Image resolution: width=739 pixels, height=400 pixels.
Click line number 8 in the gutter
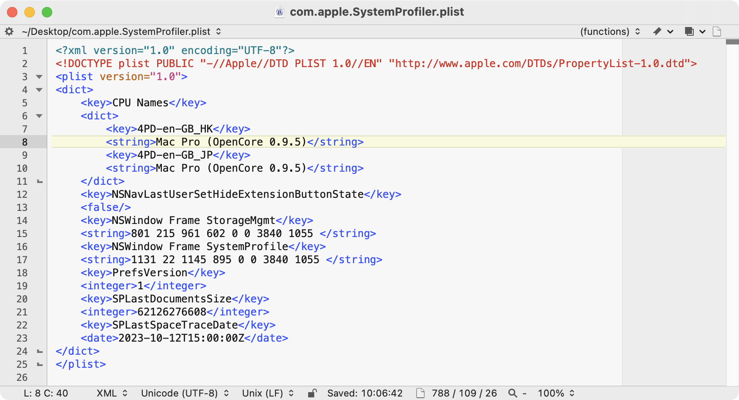click(25, 142)
